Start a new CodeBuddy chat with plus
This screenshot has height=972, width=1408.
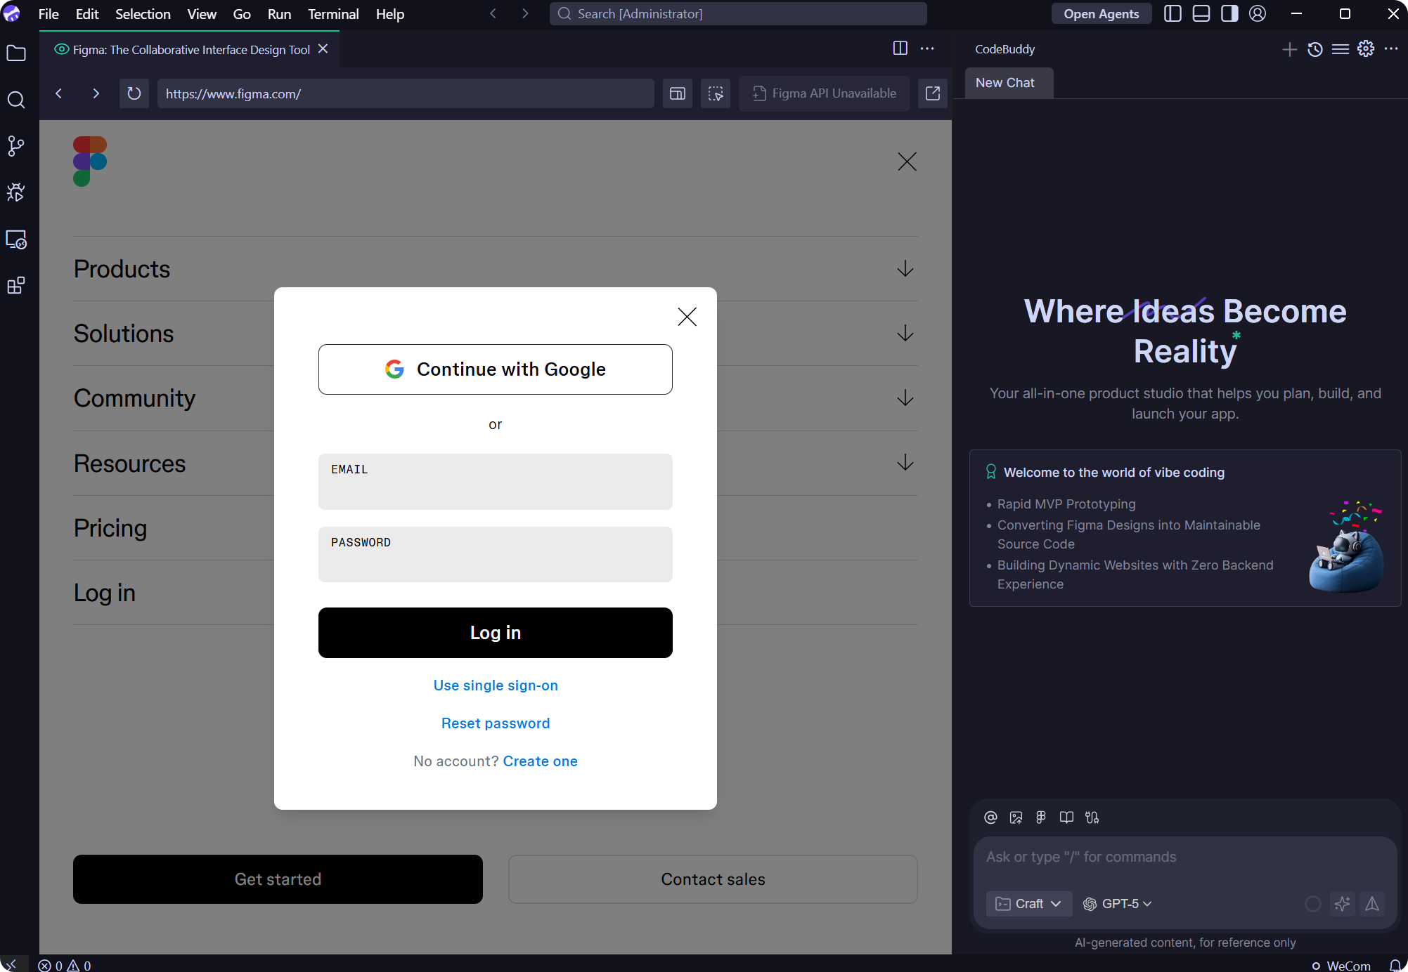1290,49
